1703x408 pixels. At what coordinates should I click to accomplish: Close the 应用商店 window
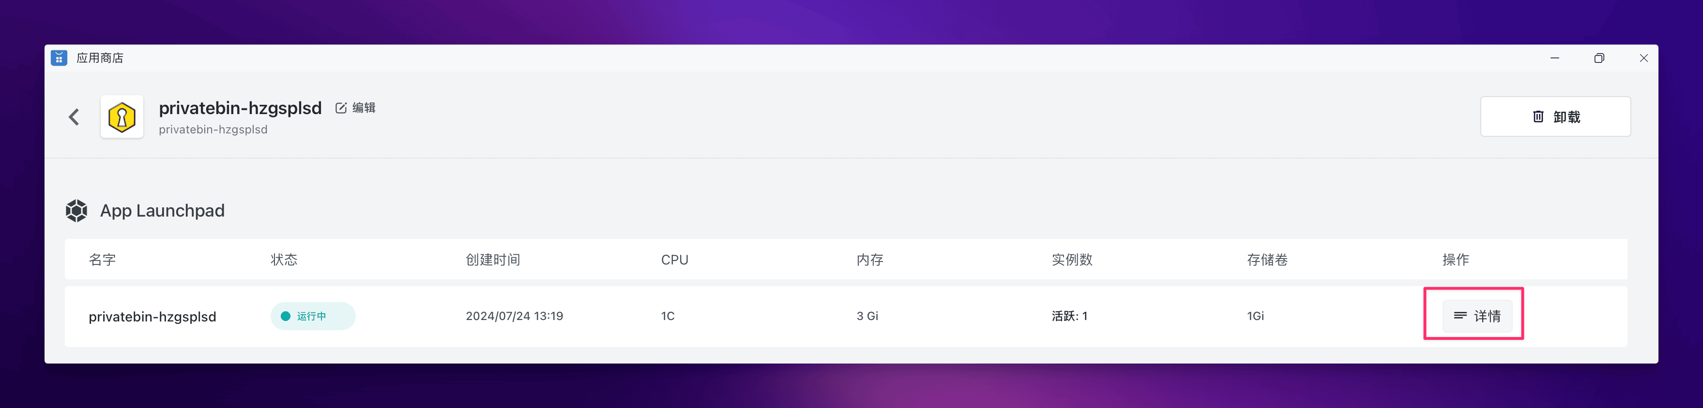pos(1643,58)
